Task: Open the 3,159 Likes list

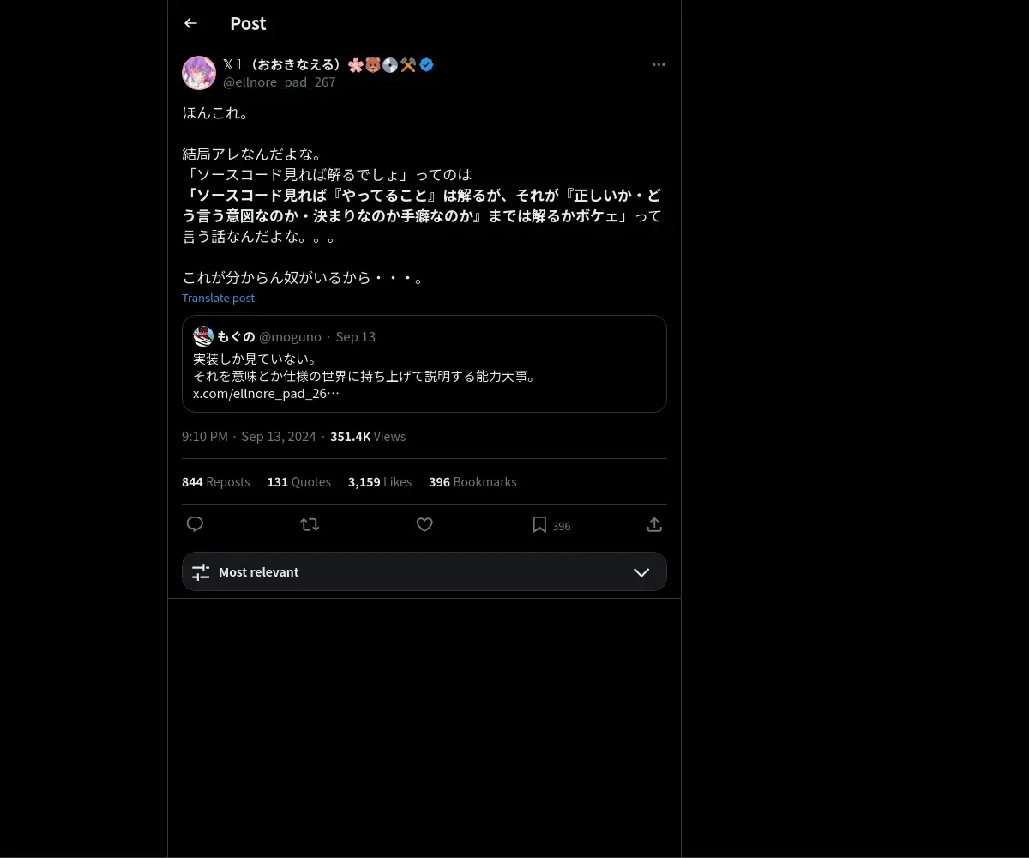Action: (380, 482)
